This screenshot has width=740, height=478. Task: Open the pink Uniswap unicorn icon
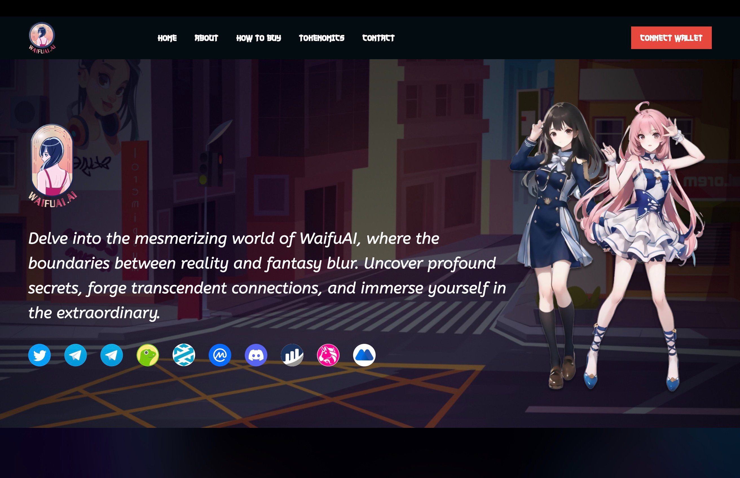tap(328, 355)
